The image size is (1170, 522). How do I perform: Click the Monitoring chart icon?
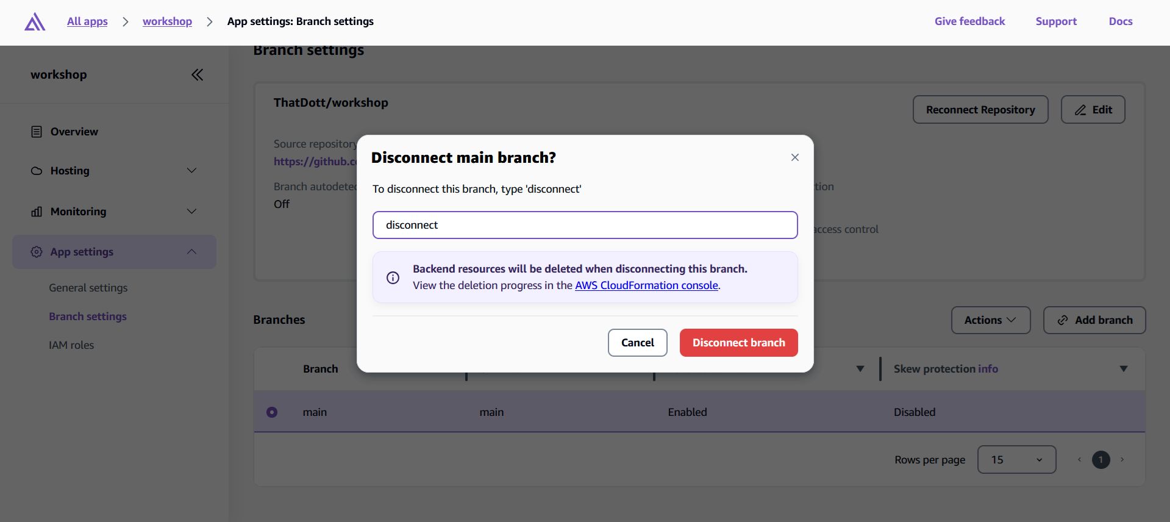point(37,212)
